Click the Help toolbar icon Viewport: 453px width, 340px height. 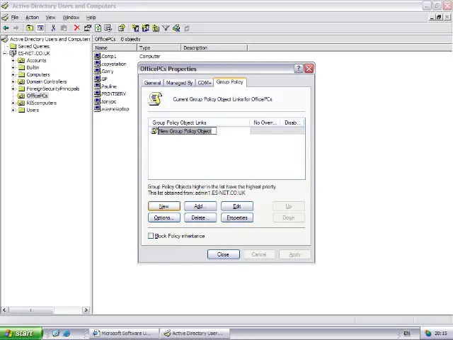pyautogui.click(x=122, y=28)
